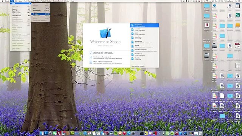
Task: Click the Wi-Fi status icon in menu bar
Action: coord(207,1)
